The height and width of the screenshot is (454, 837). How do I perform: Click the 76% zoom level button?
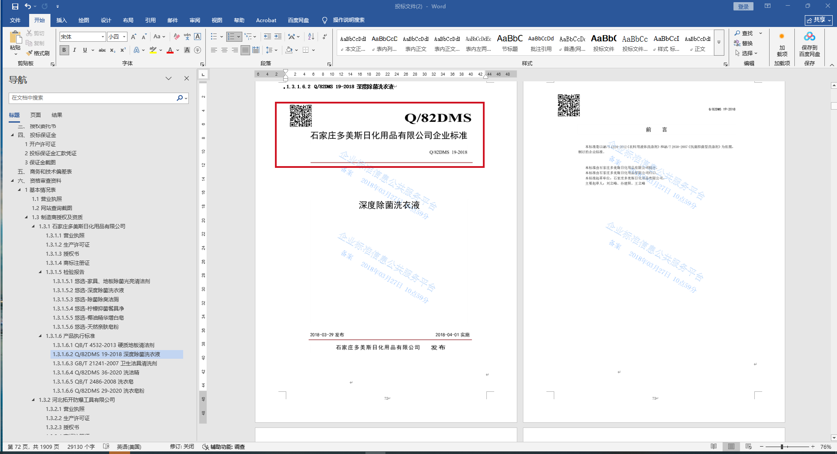tap(826, 447)
